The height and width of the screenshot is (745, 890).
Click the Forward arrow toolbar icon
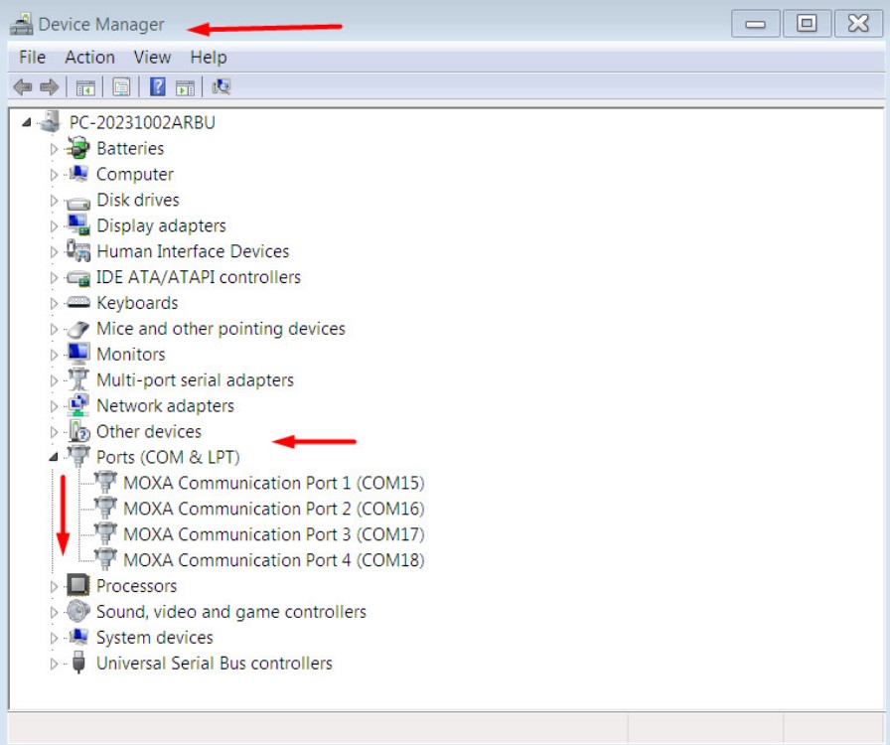click(x=50, y=86)
